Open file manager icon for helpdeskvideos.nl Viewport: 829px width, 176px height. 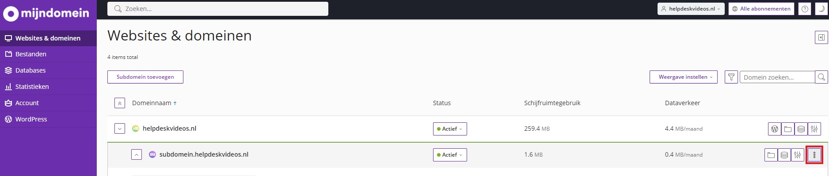pyautogui.click(x=787, y=129)
